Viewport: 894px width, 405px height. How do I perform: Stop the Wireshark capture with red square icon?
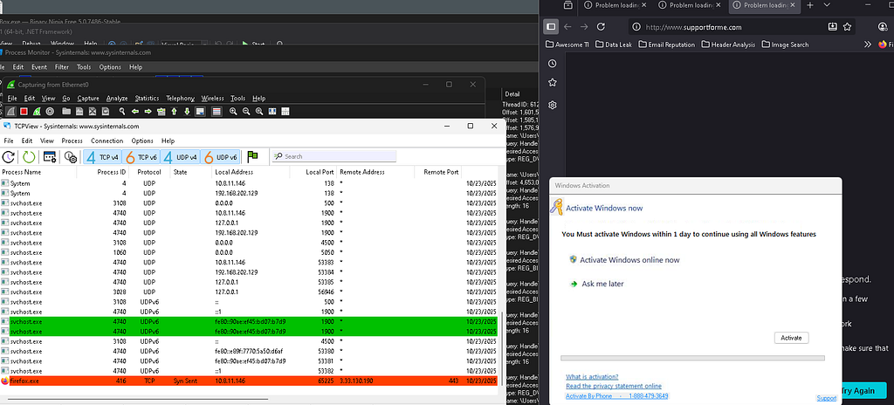click(x=24, y=111)
